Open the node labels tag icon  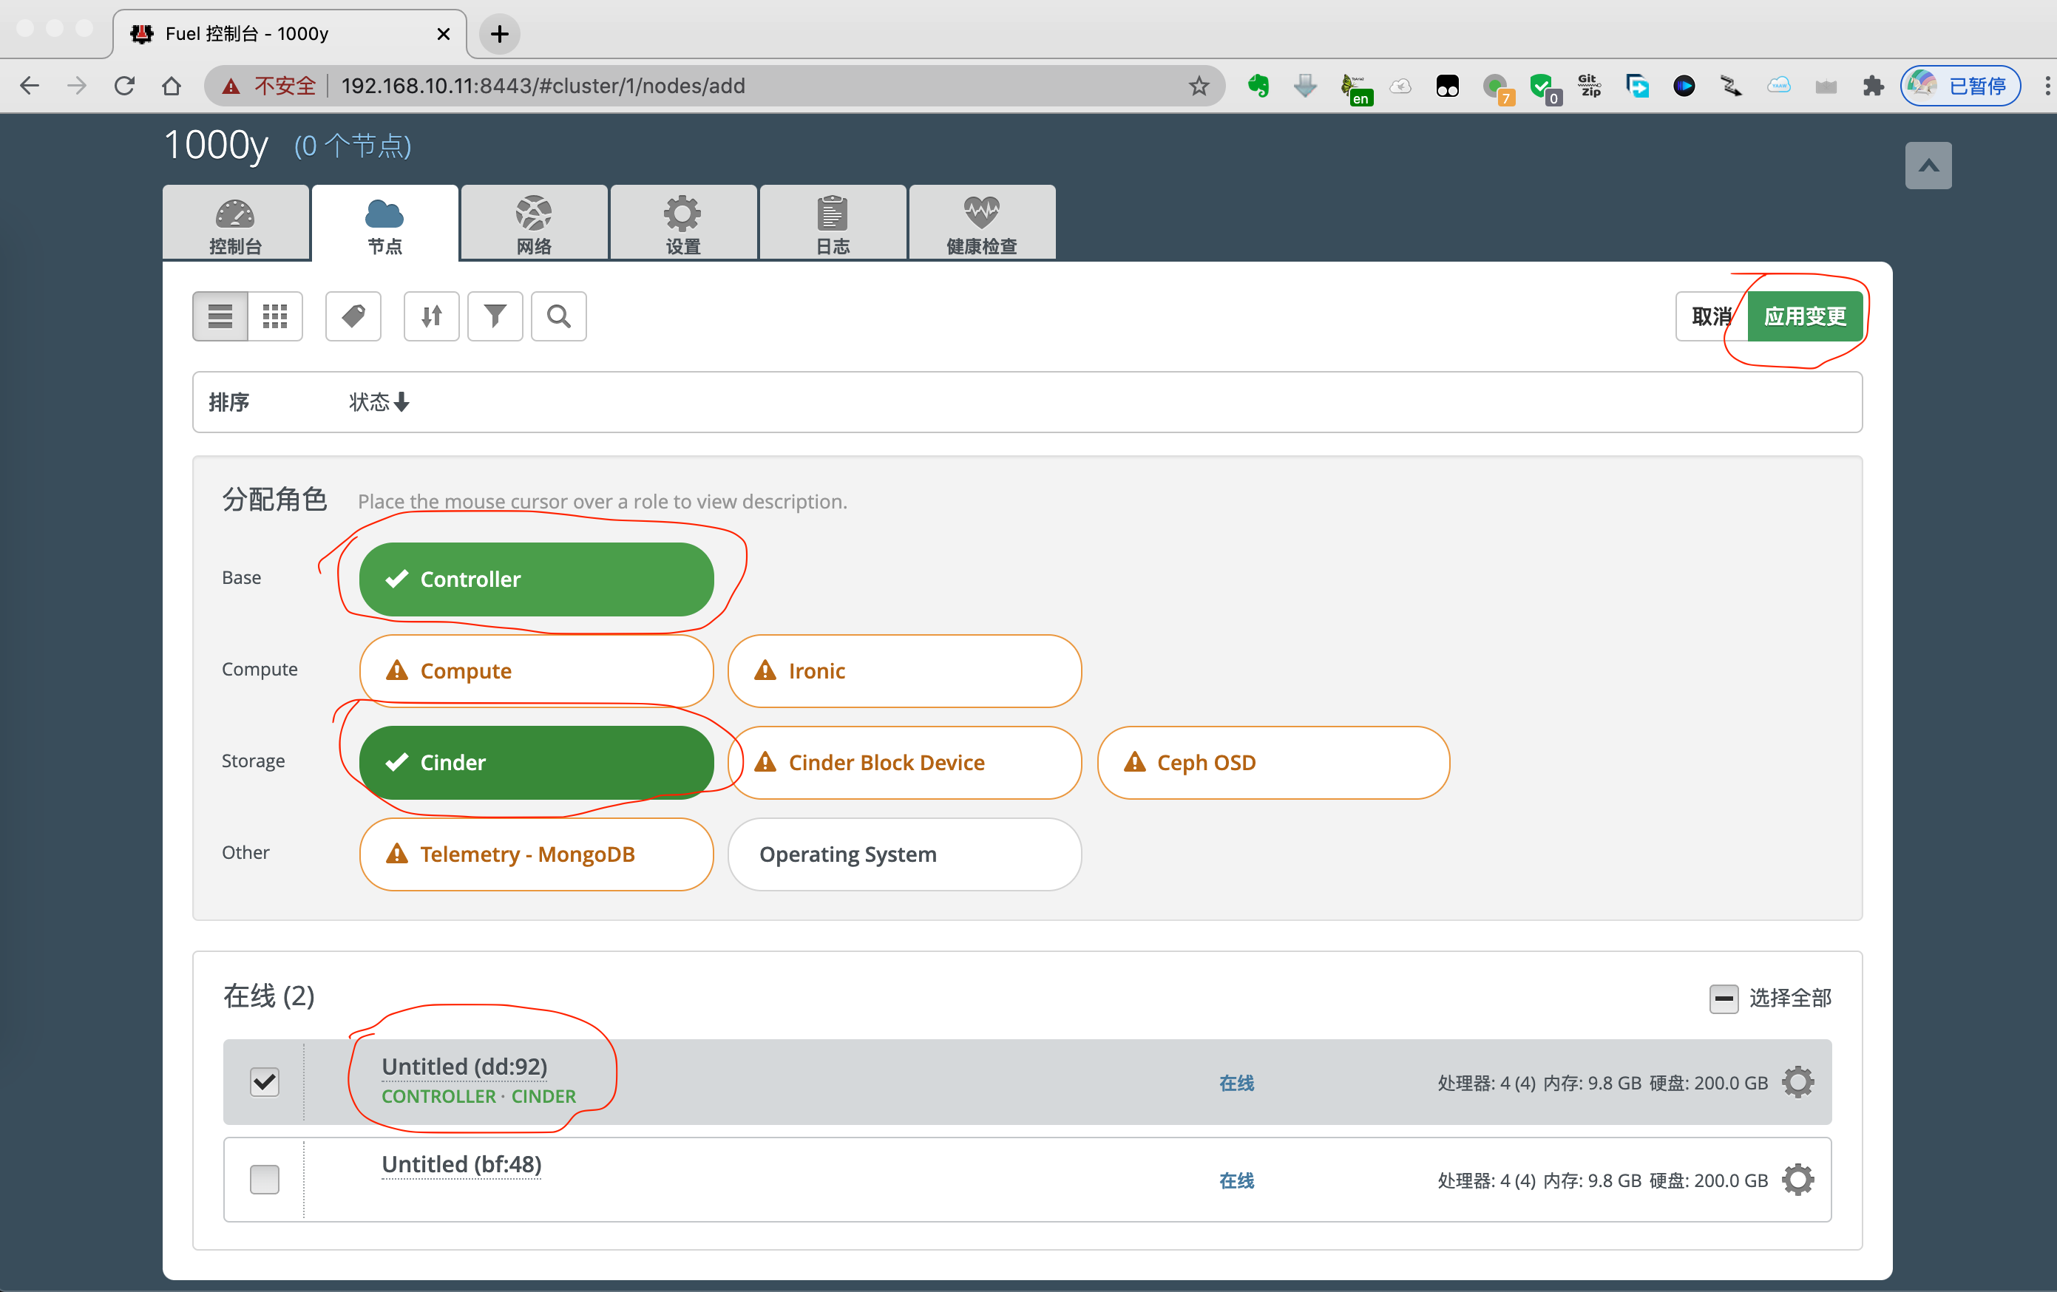coord(353,316)
